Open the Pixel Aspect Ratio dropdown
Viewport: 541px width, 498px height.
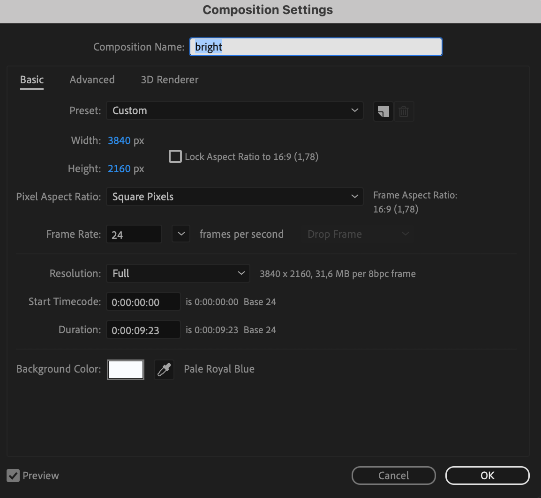[x=234, y=197]
